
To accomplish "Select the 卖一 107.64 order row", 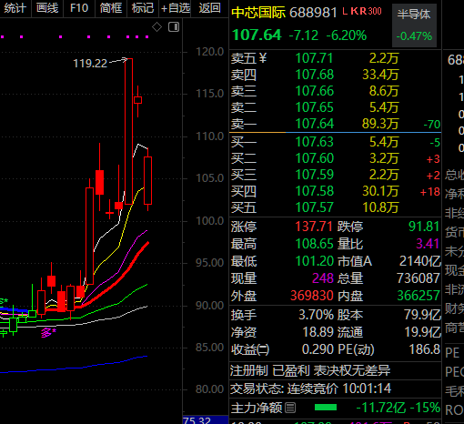I will coord(335,124).
